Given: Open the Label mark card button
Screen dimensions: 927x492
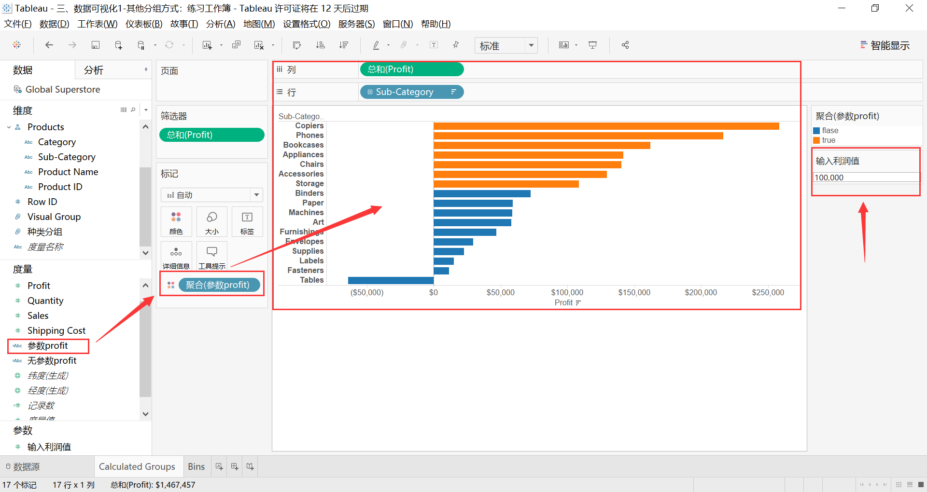Looking at the screenshot, I should pyautogui.click(x=247, y=222).
